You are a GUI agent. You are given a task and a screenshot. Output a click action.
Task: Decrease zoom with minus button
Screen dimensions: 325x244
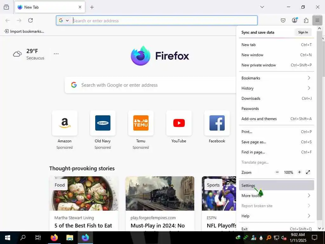pyautogui.click(x=277, y=172)
